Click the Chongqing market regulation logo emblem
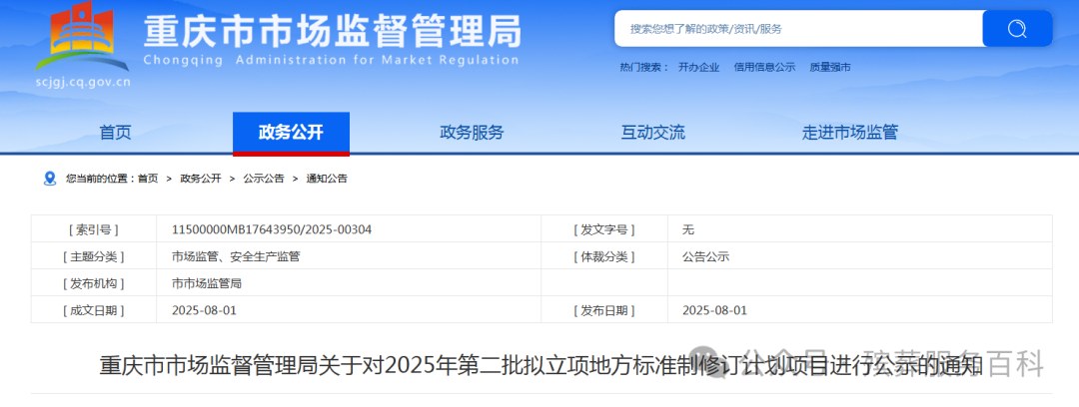The width and height of the screenshot is (1079, 407). click(81, 38)
